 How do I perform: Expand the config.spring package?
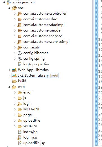point(15,59)
